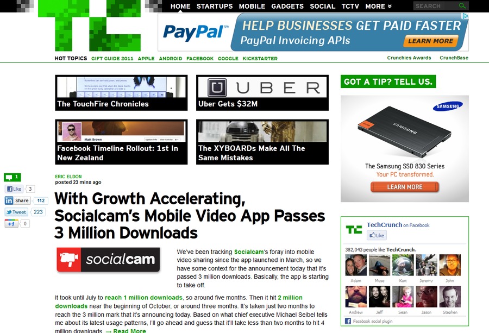Click the TechCrunch TC logo
Viewport: 489px width, 333px height.
click(x=89, y=26)
